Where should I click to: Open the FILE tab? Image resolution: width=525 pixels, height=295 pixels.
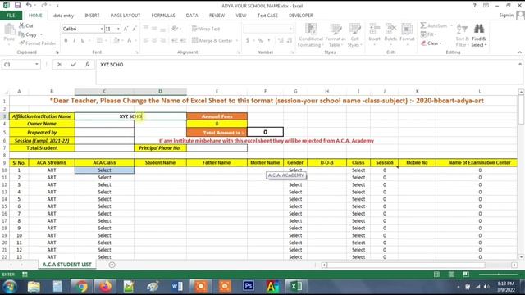(11, 16)
